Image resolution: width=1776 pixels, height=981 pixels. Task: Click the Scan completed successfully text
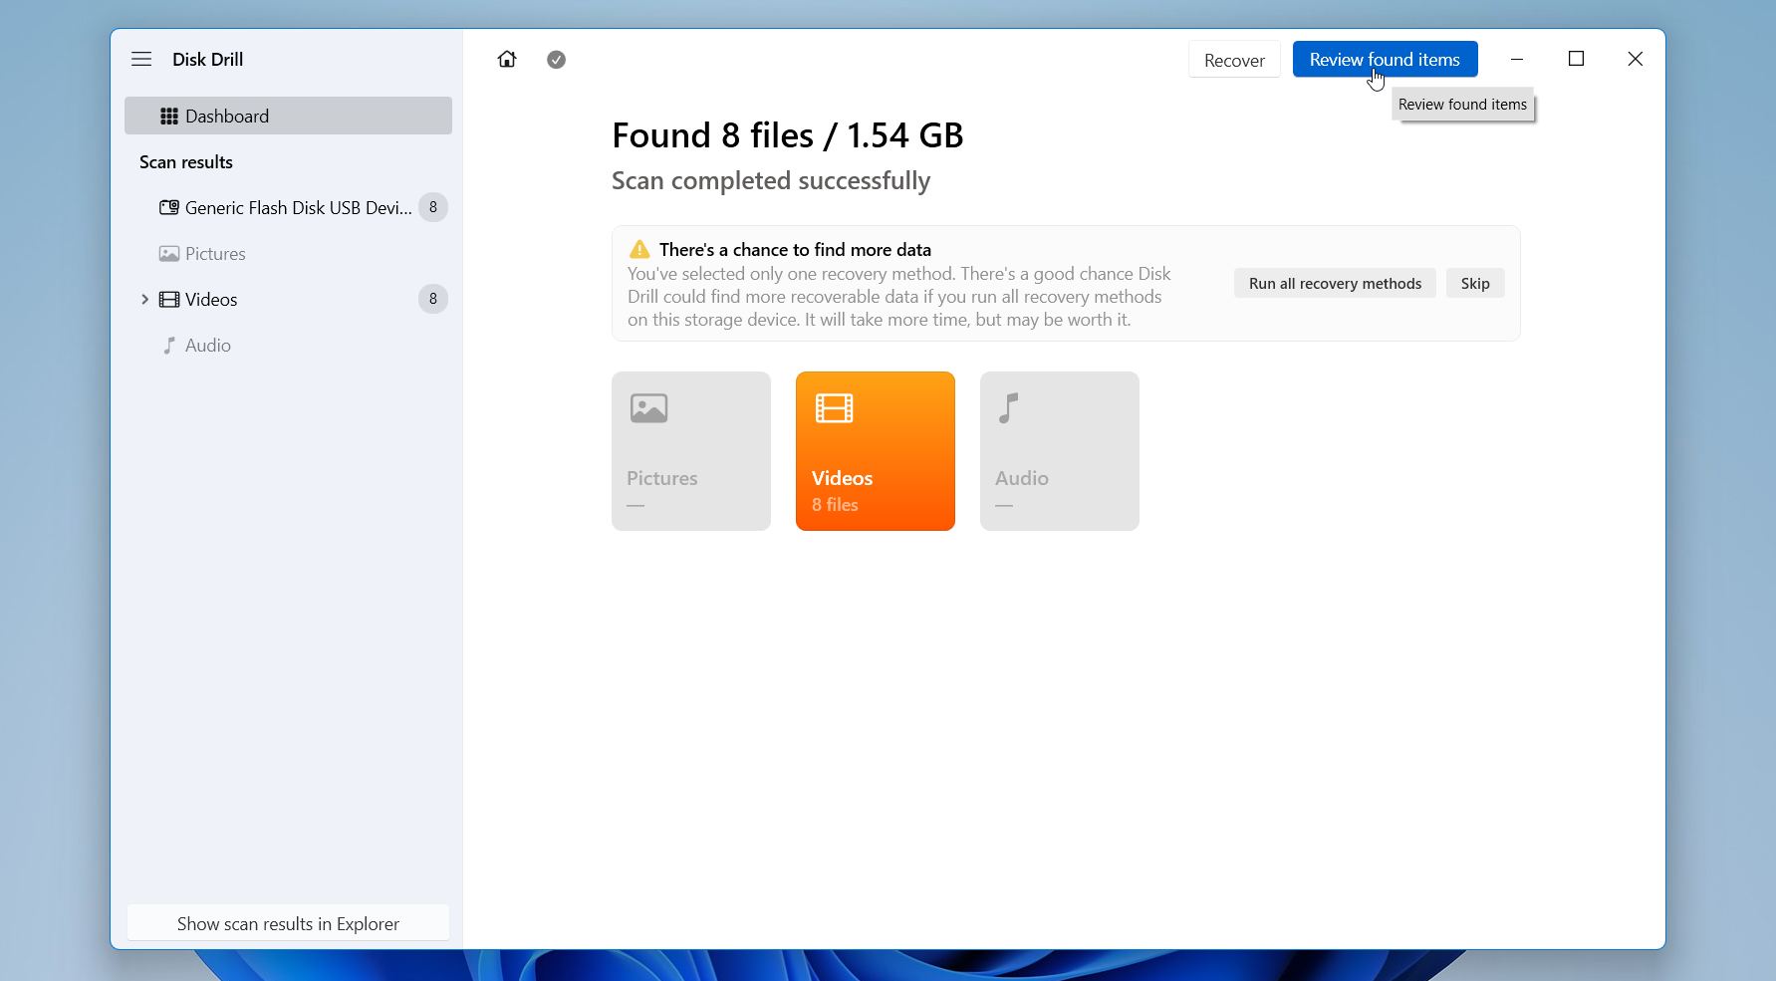tap(771, 180)
